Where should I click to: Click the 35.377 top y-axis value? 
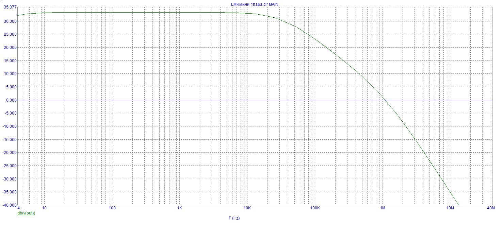(x=10, y=7)
